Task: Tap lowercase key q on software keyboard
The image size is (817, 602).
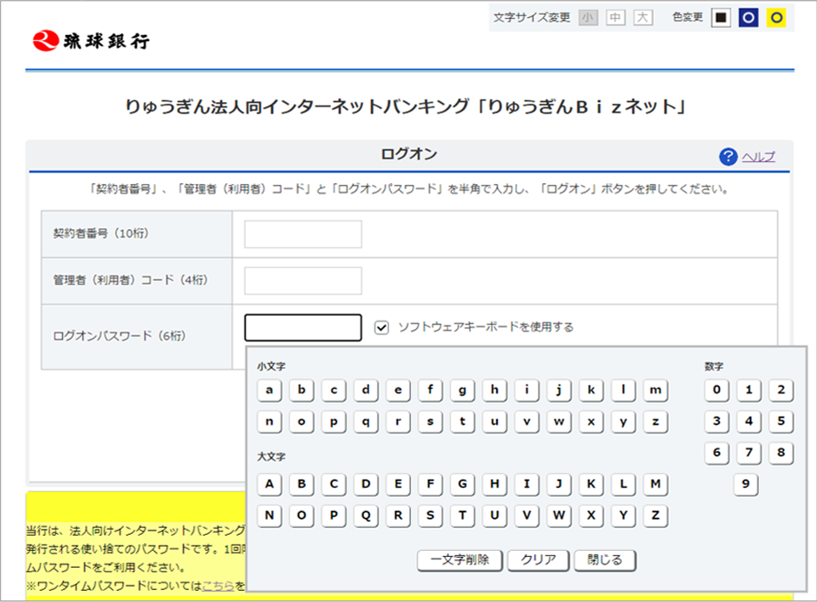Action: 366,422
